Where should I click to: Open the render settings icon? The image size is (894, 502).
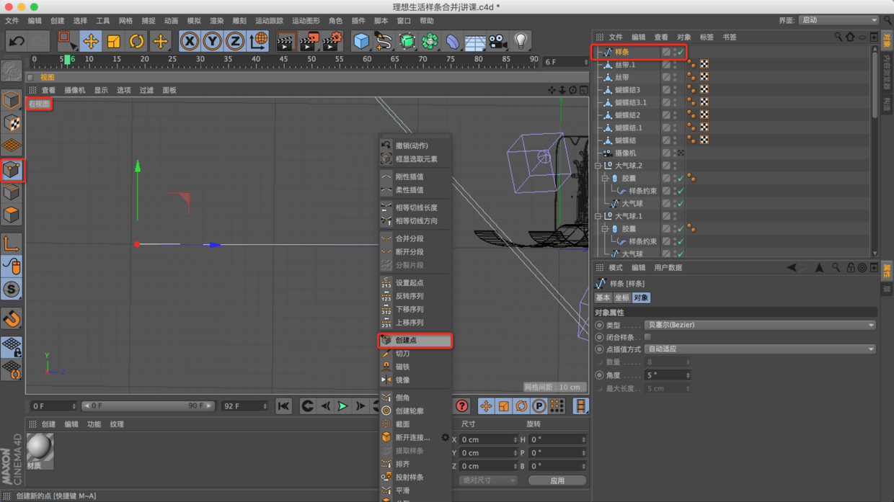[332, 42]
